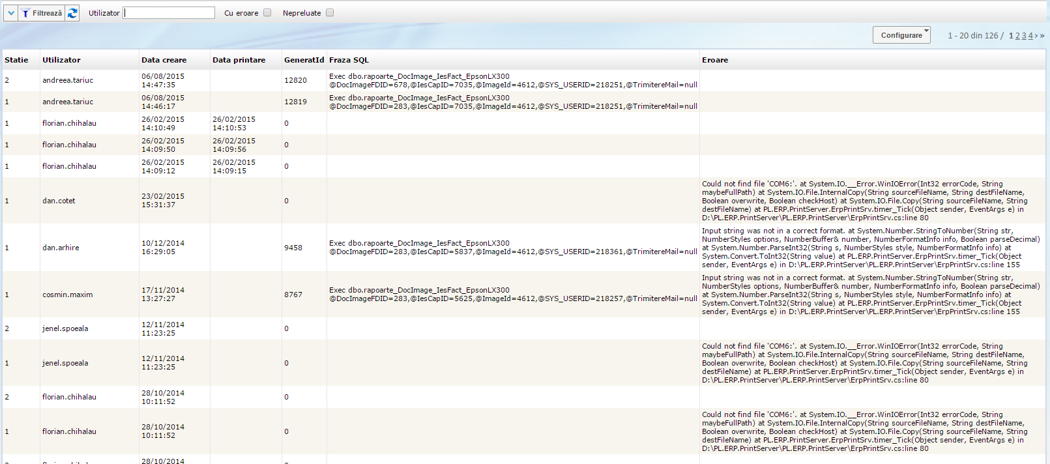Click the Fraza SQL column header
The image size is (1050, 464).
[x=349, y=60]
